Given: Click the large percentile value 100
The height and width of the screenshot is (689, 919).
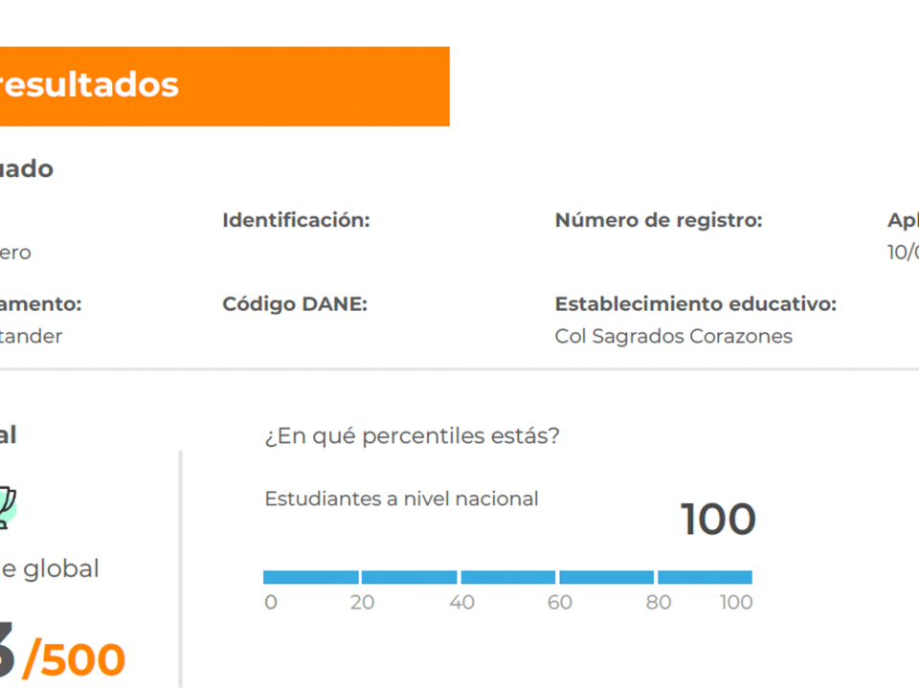Looking at the screenshot, I should (x=718, y=520).
